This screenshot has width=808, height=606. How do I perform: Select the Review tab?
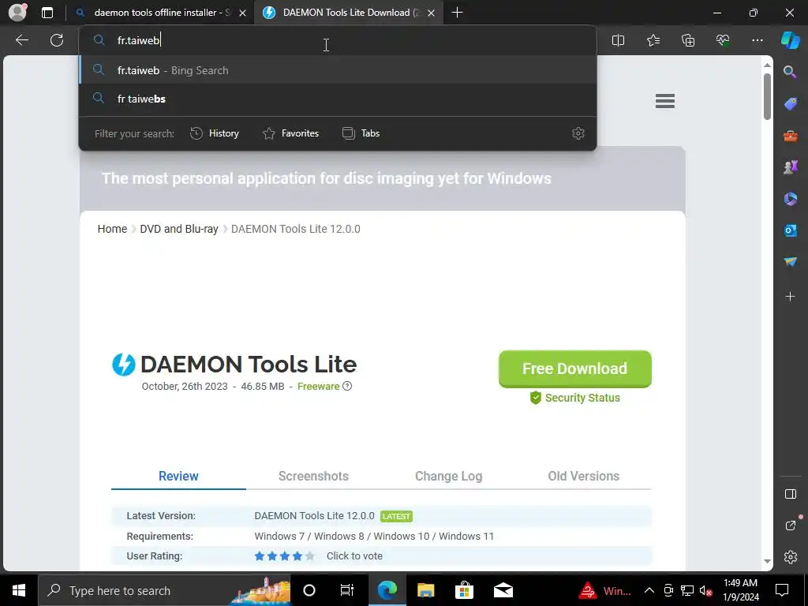178,476
